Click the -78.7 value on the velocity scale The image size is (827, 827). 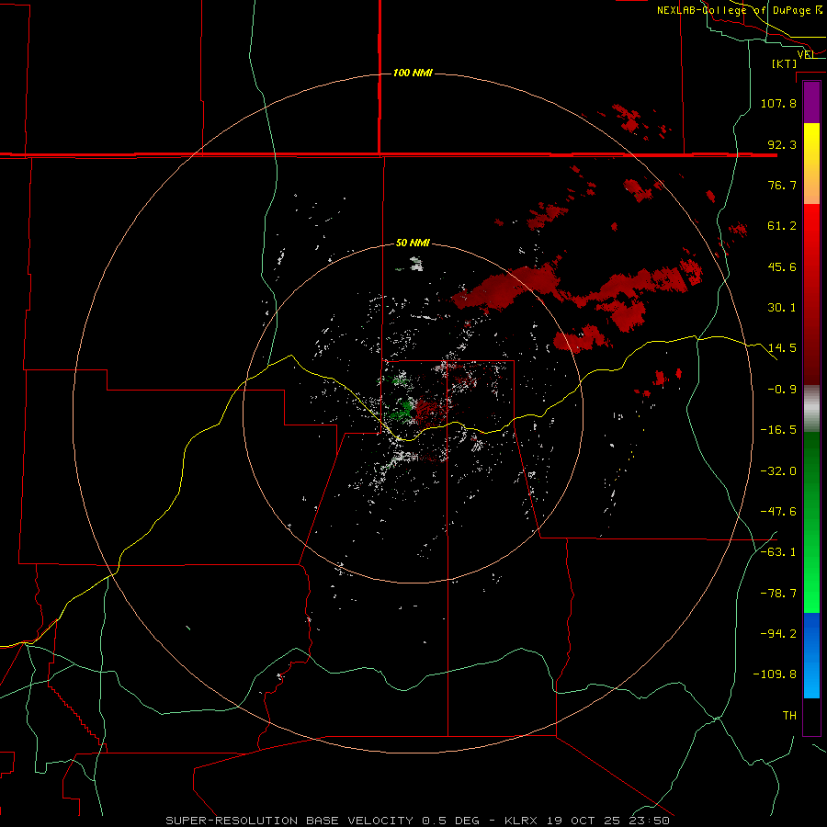[778, 594]
